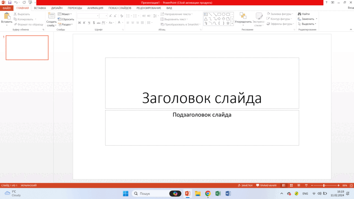Click the Redo repeat icon
Viewport: 354px width, 199px height.
point(24,3)
